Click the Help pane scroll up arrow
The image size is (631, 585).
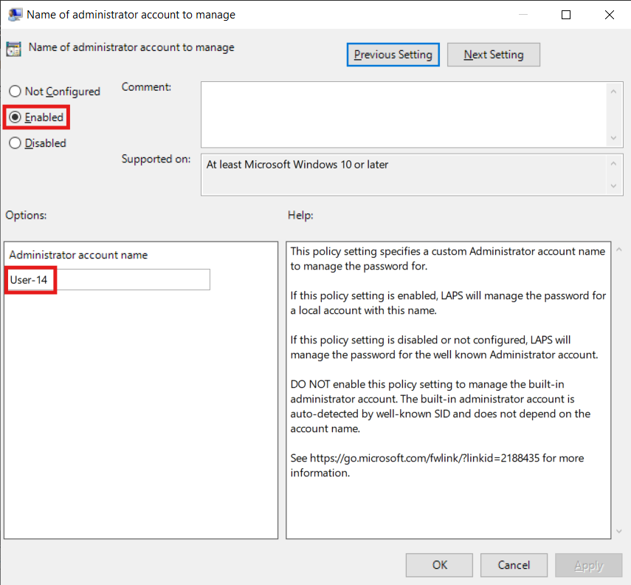point(618,251)
